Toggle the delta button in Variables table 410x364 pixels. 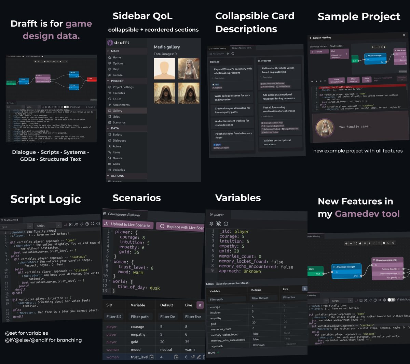305,289
